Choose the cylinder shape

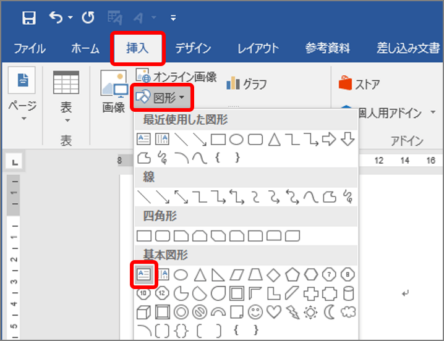(348, 293)
